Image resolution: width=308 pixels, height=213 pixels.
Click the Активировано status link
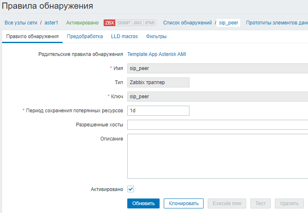point(82,23)
